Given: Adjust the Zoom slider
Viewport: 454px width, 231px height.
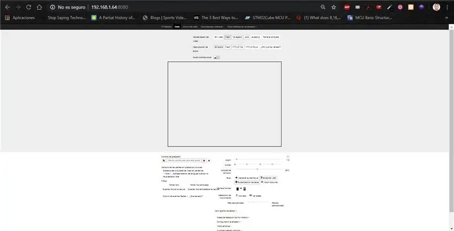Looking at the screenshot, I should (259, 159).
